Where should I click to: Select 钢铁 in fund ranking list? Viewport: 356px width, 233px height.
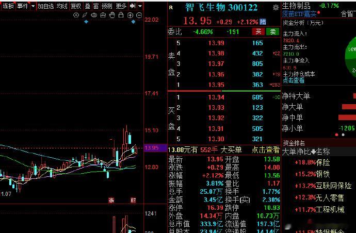click(322, 174)
